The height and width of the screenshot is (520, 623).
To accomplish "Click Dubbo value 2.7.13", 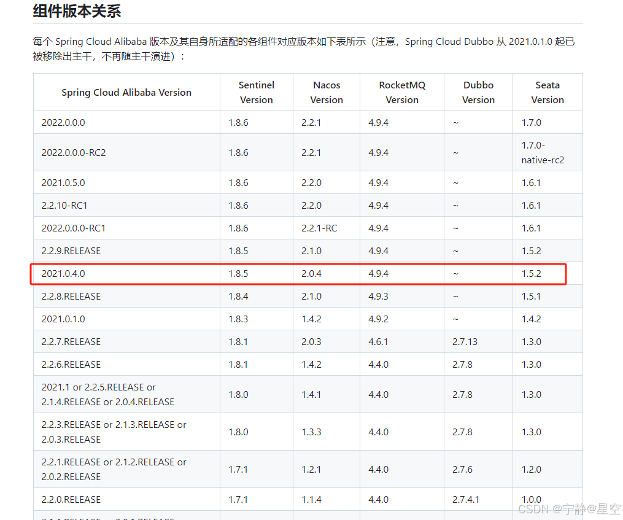I will click(x=465, y=341).
